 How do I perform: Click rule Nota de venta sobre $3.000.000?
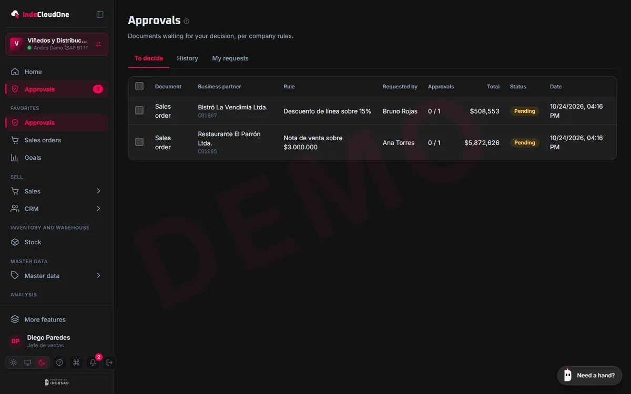point(313,142)
